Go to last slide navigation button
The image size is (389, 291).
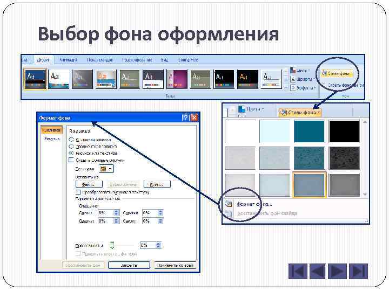pos(359,271)
